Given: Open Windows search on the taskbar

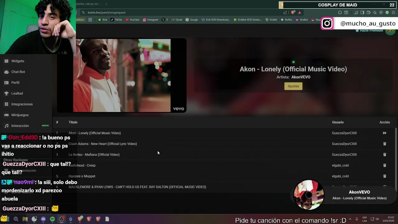Looking at the screenshot, I should click(x=16, y=219).
